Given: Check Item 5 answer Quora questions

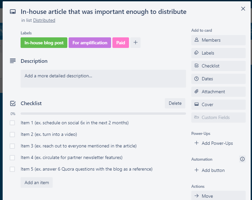Looking at the screenshot, I should [12, 169].
